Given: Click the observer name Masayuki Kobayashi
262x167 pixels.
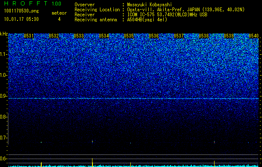Looking at the screenshot, I should (150, 5).
